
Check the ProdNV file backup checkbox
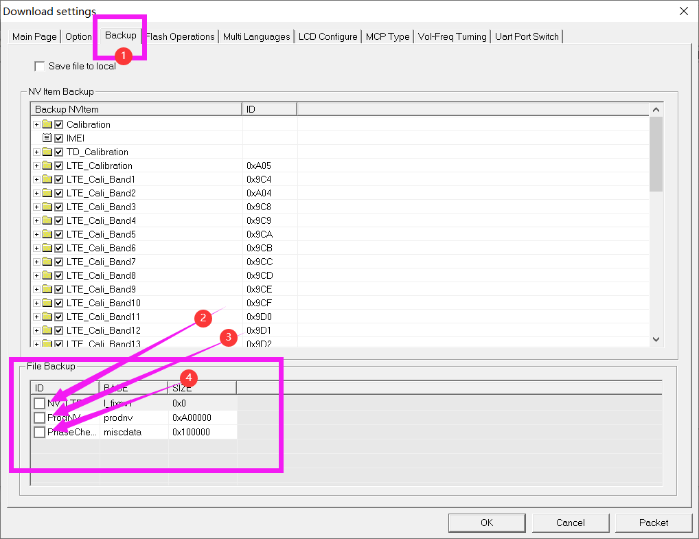[40, 417]
